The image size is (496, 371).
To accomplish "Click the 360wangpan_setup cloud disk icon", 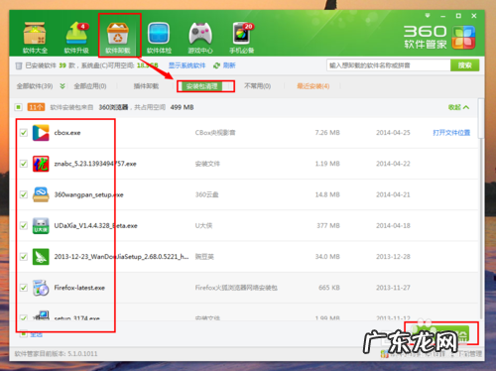I will (x=41, y=194).
